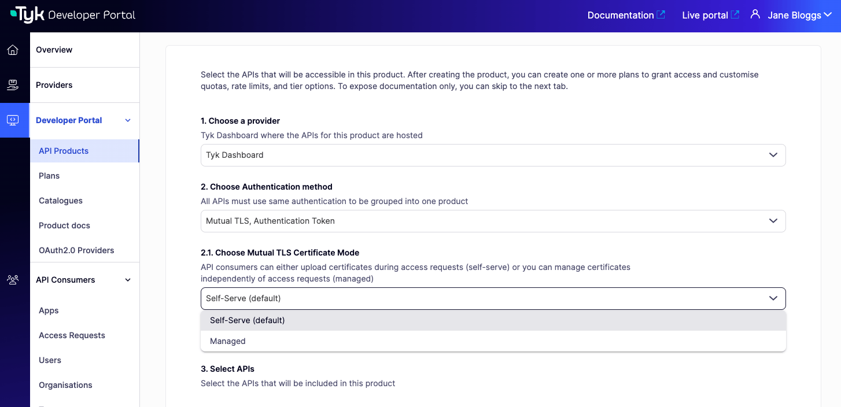
Task: Click 'Select the APIs that will be included' text
Action: (x=298, y=383)
